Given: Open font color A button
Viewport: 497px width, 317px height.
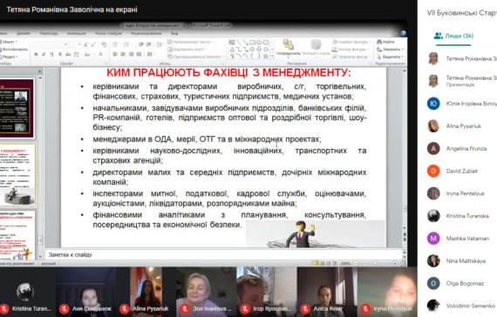Looking at the screenshot, I should (x=100, y=54).
